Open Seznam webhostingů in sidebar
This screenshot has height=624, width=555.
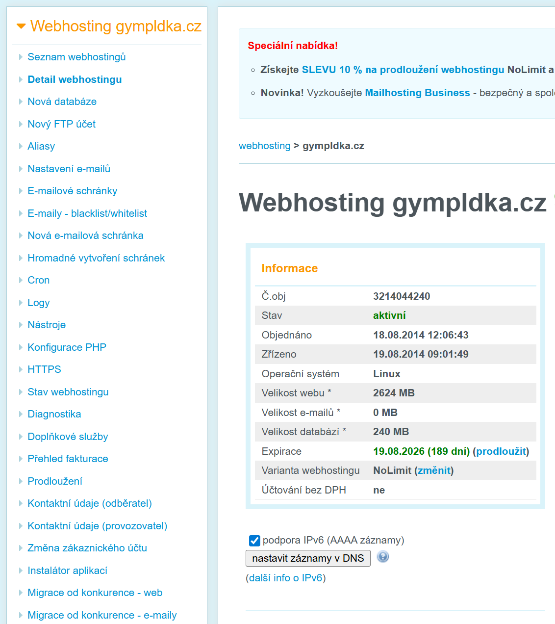click(x=76, y=57)
